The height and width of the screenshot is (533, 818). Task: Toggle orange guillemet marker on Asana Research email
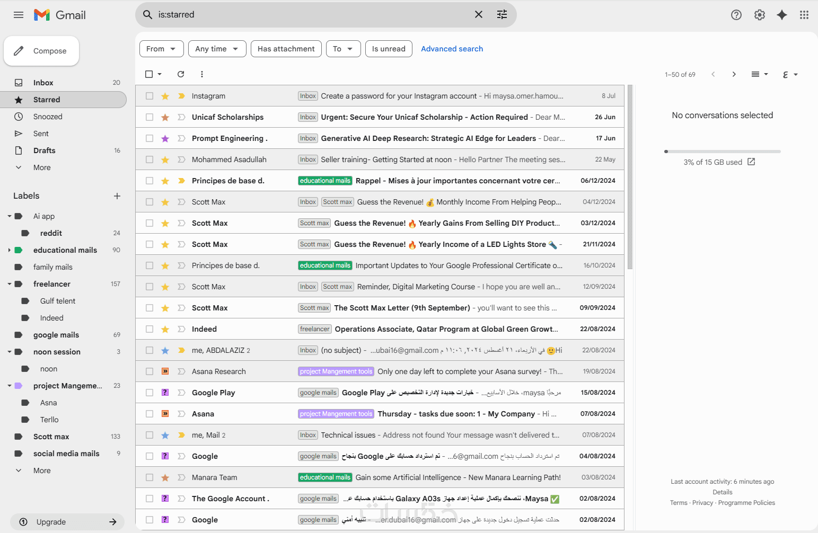click(x=165, y=371)
